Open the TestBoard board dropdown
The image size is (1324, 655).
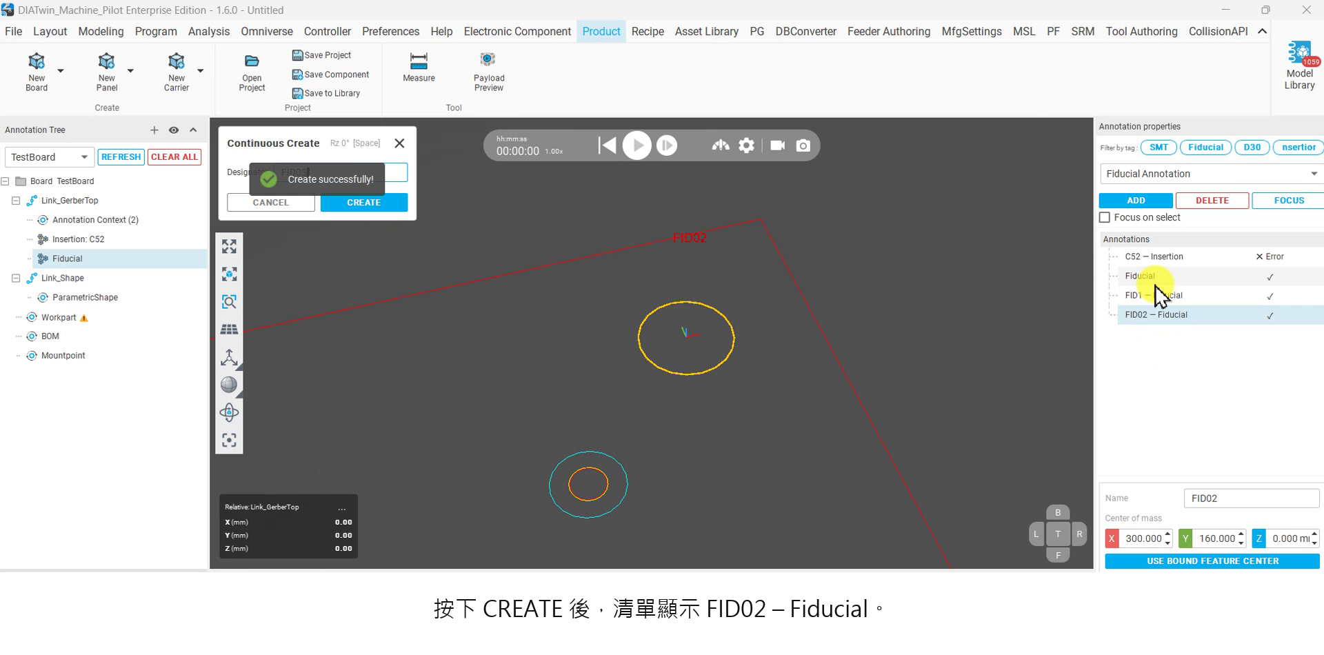[49, 157]
